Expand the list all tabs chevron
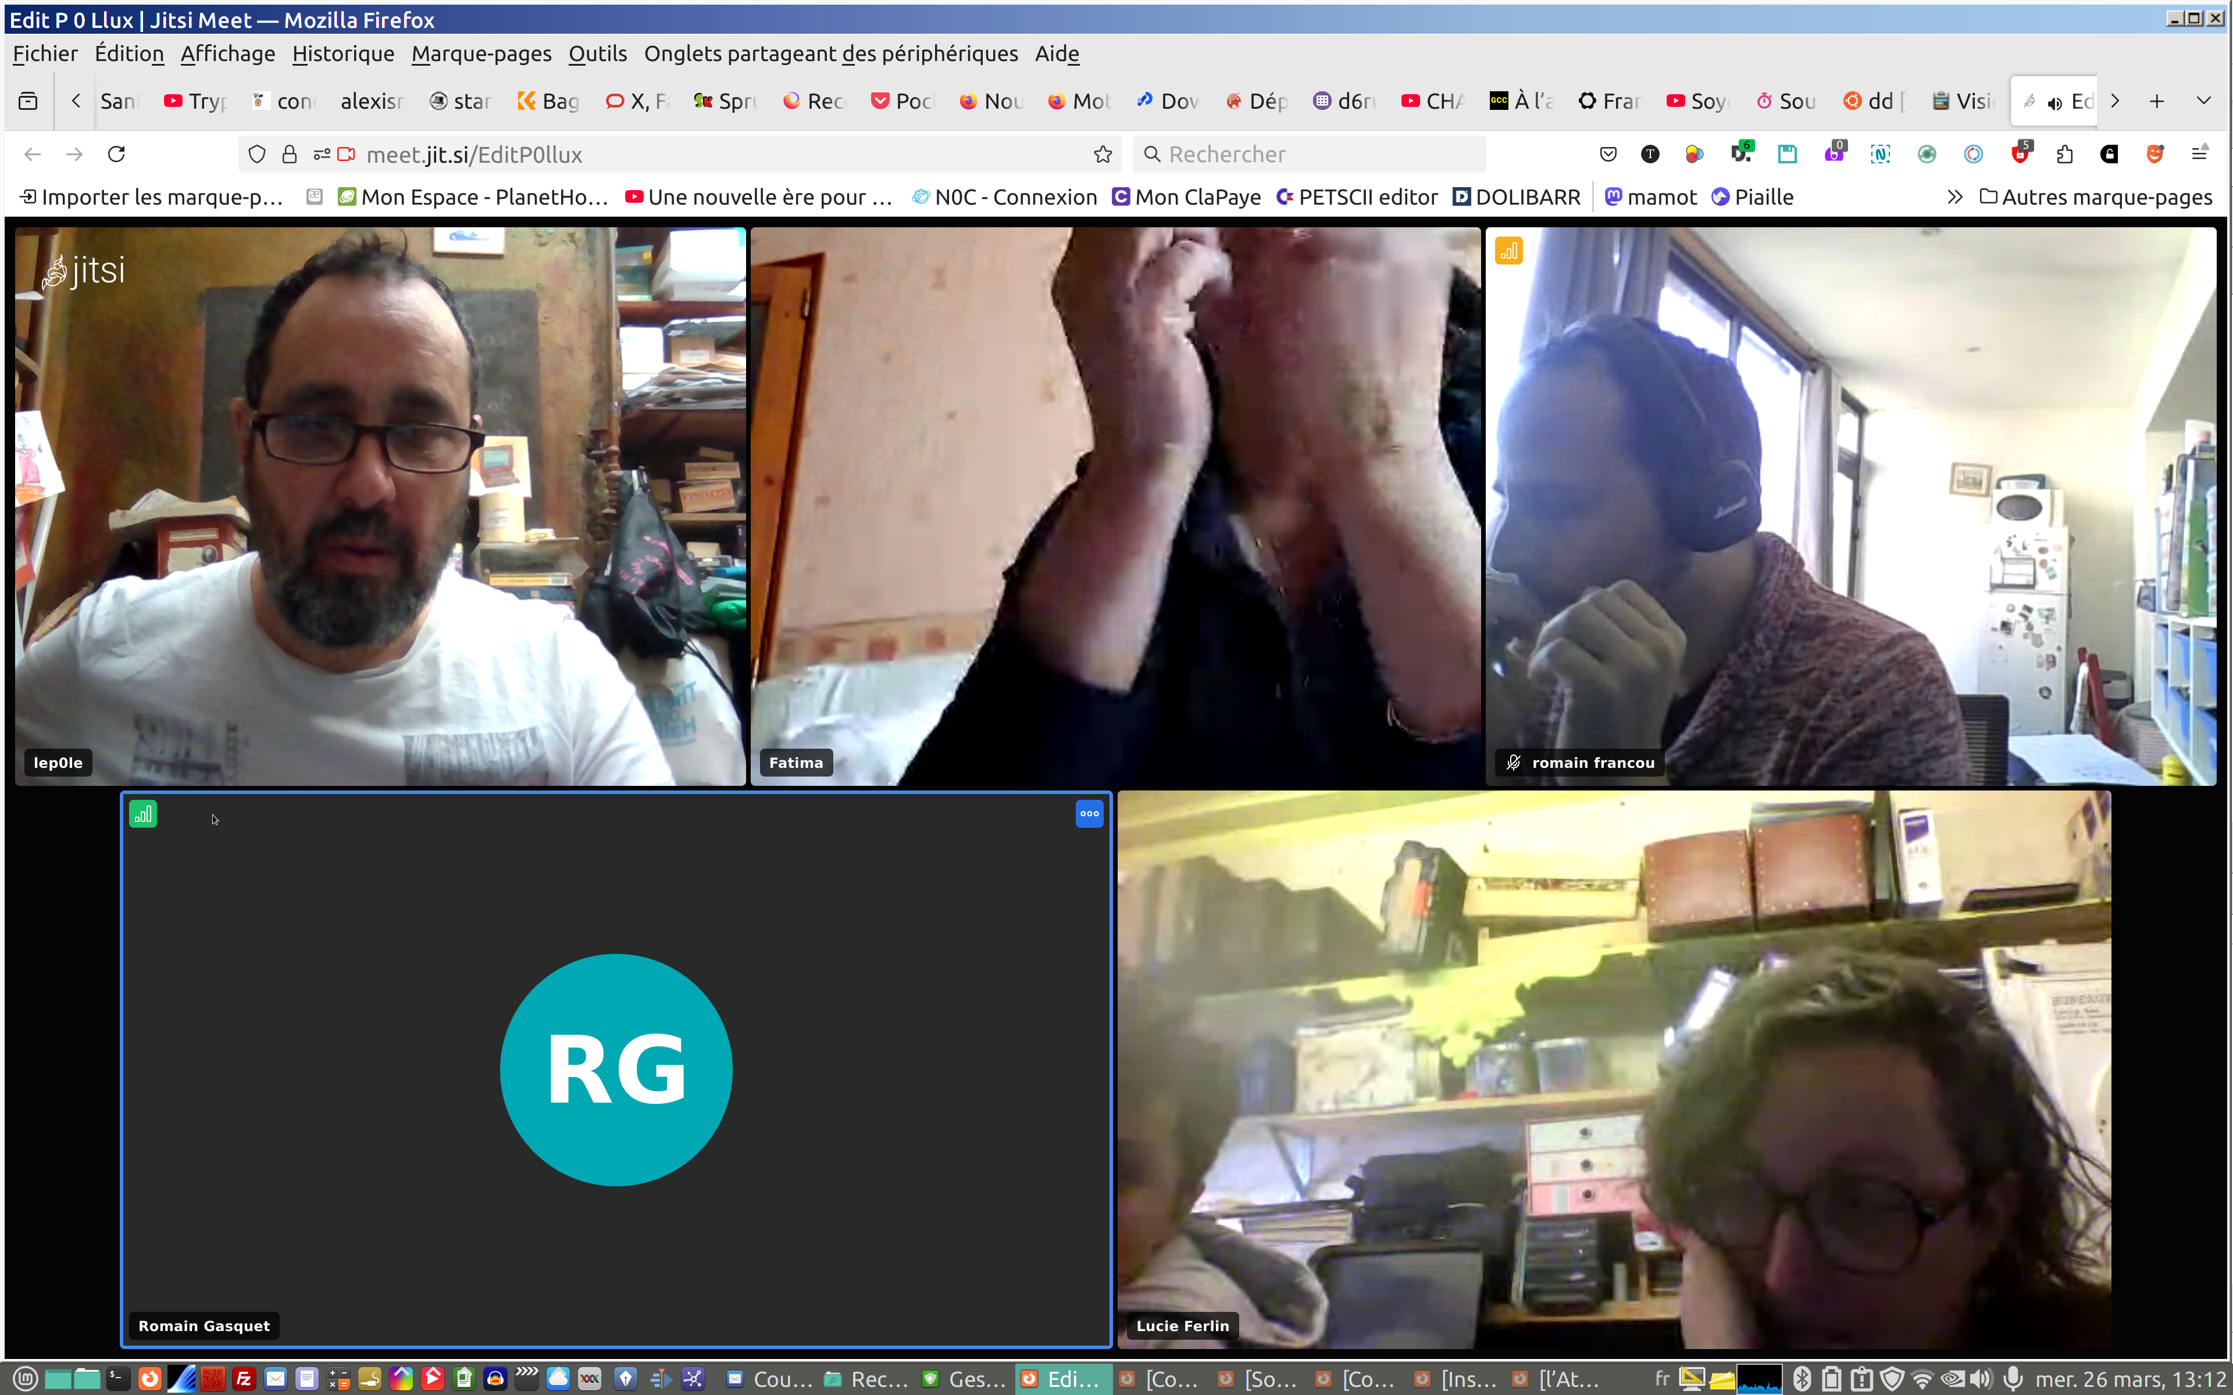 pyautogui.click(x=2203, y=101)
